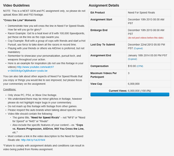
Task: Click the Maximum Videos Per Participant label
Action: 104,75
